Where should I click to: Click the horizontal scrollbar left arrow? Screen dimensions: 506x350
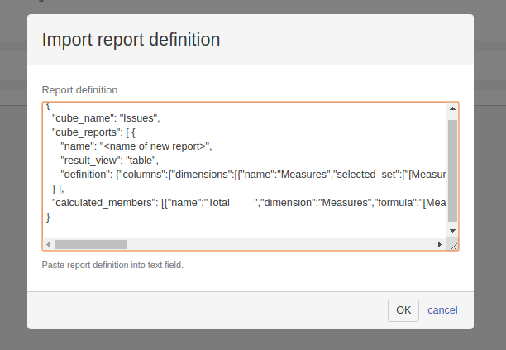(48, 245)
